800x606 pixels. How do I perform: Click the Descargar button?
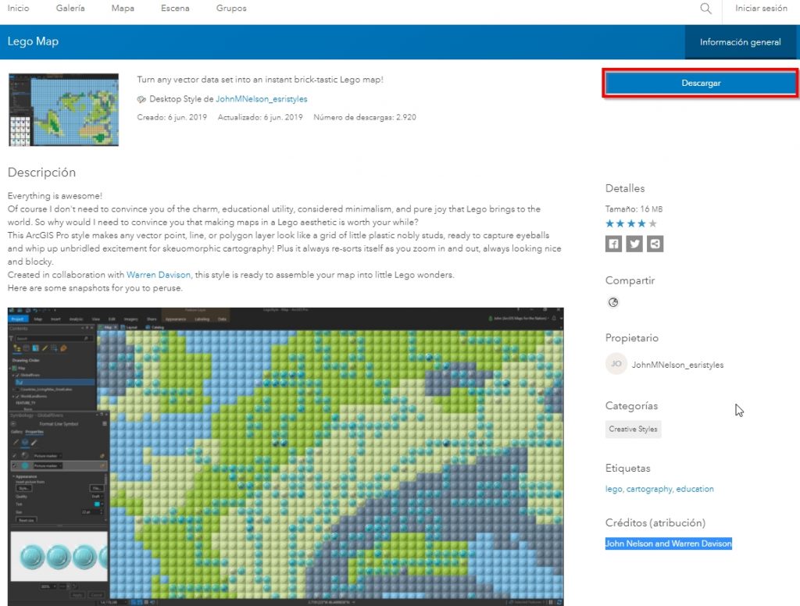pyautogui.click(x=701, y=83)
